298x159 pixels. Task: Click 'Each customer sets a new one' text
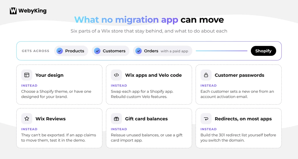[237, 94]
